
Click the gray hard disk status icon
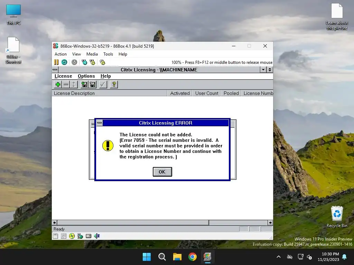(x=88, y=236)
